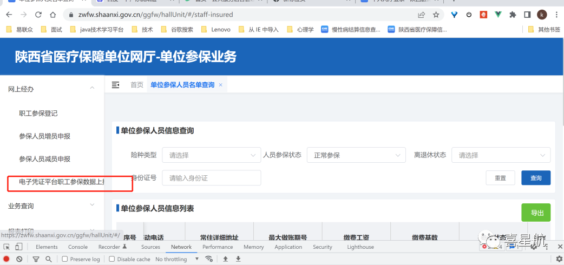Bookmark this page with star icon
Screen dimensions: 564x265
point(436,15)
